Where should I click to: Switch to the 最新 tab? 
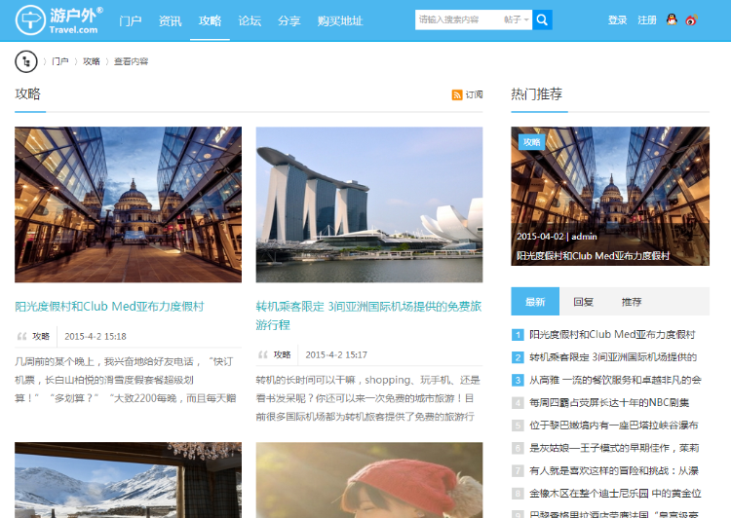pos(535,302)
